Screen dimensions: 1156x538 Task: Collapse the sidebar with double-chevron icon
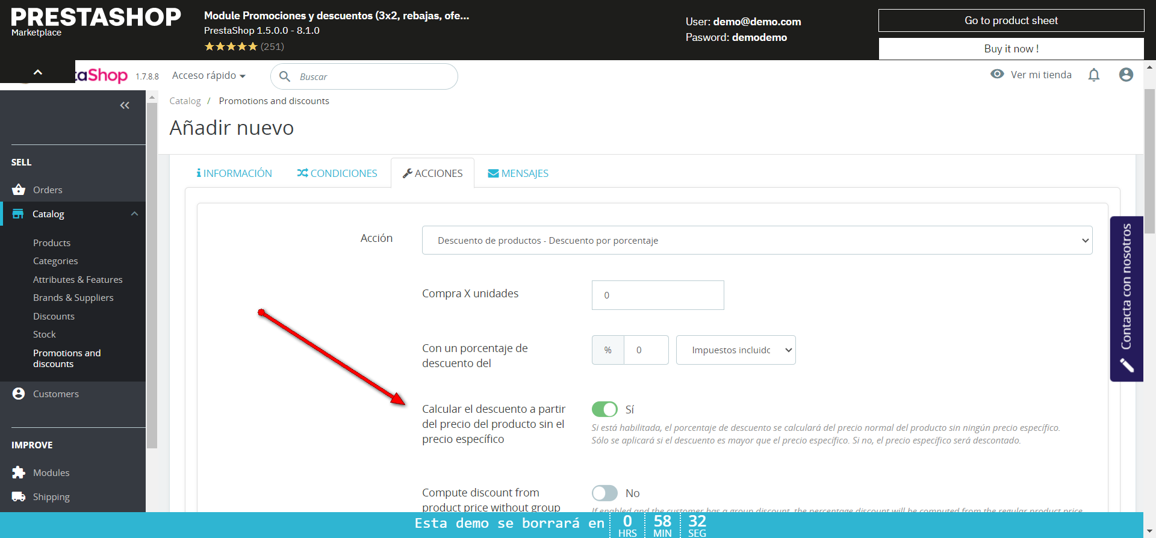coord(125,105)
